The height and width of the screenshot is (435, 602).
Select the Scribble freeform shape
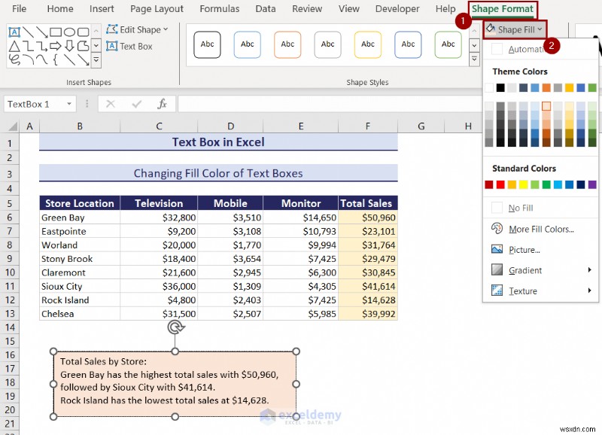coord(14,60)
